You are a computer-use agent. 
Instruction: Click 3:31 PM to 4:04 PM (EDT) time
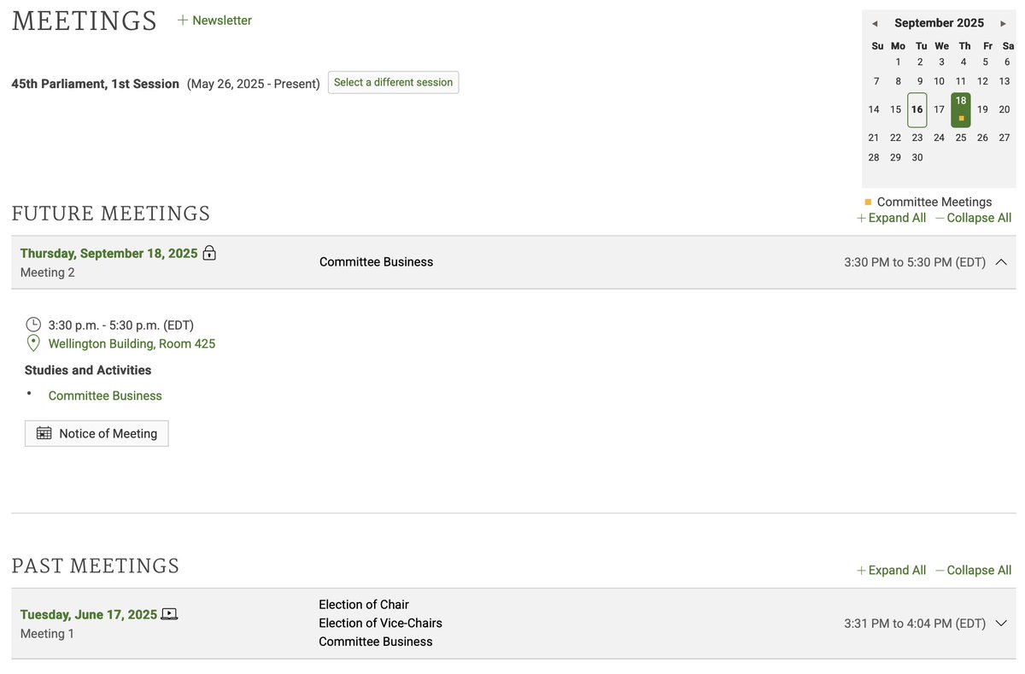point(915,624)
